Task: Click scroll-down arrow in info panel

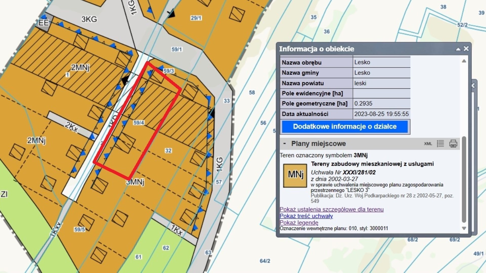Action: pos(464,228)
